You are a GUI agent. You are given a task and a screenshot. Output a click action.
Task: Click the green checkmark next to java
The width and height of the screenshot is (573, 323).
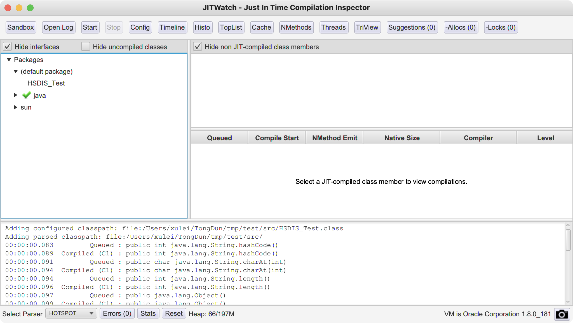click(27, 95)
